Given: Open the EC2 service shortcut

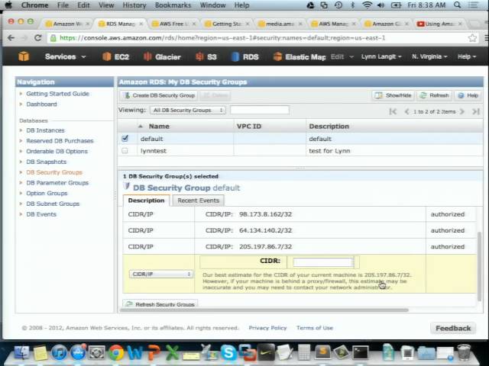Looking at the screenshot, I should pos(115,56).
